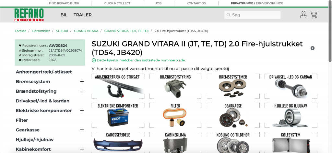Go to SUZUKI breadcrumb

point(62,31)
